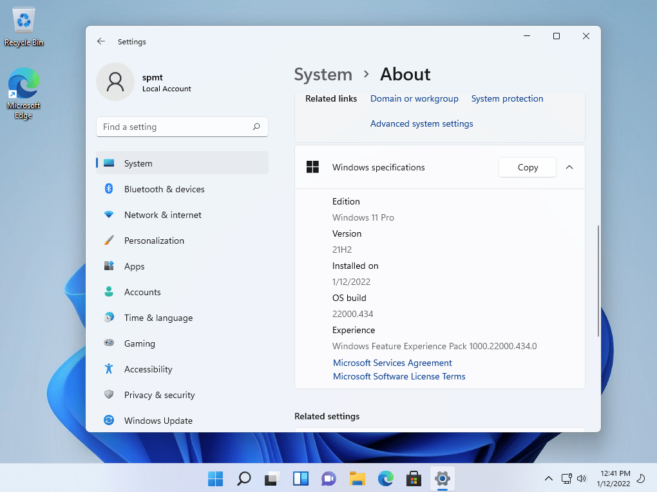Click the System monitor icon in sidebar
Viewport: 657px width, 492px height.
(109, 163)
